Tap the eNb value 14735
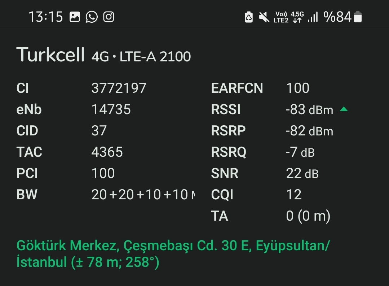This screenshot has height=286, width=389. point(111,109)
